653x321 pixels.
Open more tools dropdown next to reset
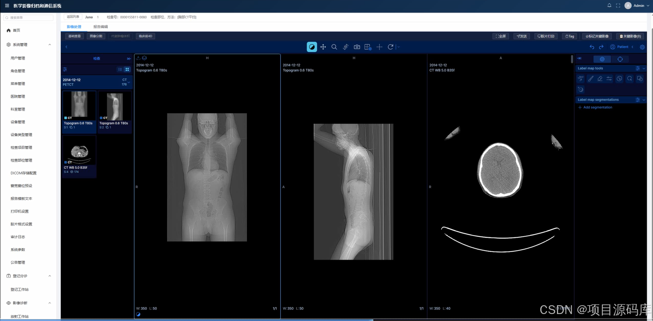point(398,47)
